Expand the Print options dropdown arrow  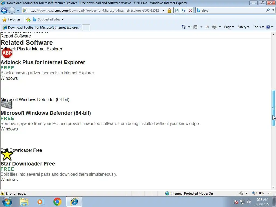coord(220,27)
